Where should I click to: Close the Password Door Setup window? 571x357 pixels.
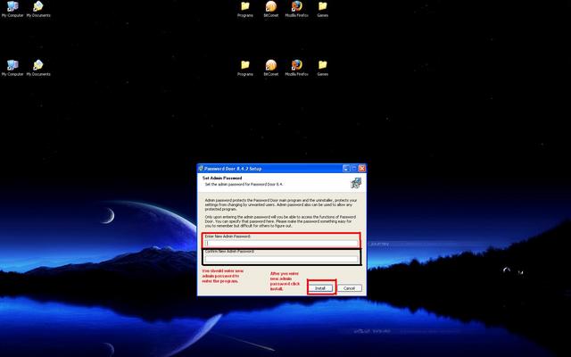(362, 168)
